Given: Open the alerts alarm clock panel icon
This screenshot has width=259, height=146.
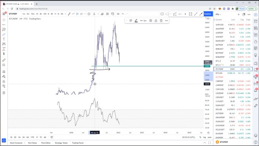Looking at the screenshot, I should coord(256,21).
